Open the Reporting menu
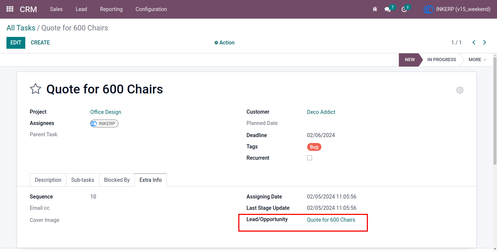This screenshot has width=497, height=251. point(111,9)
